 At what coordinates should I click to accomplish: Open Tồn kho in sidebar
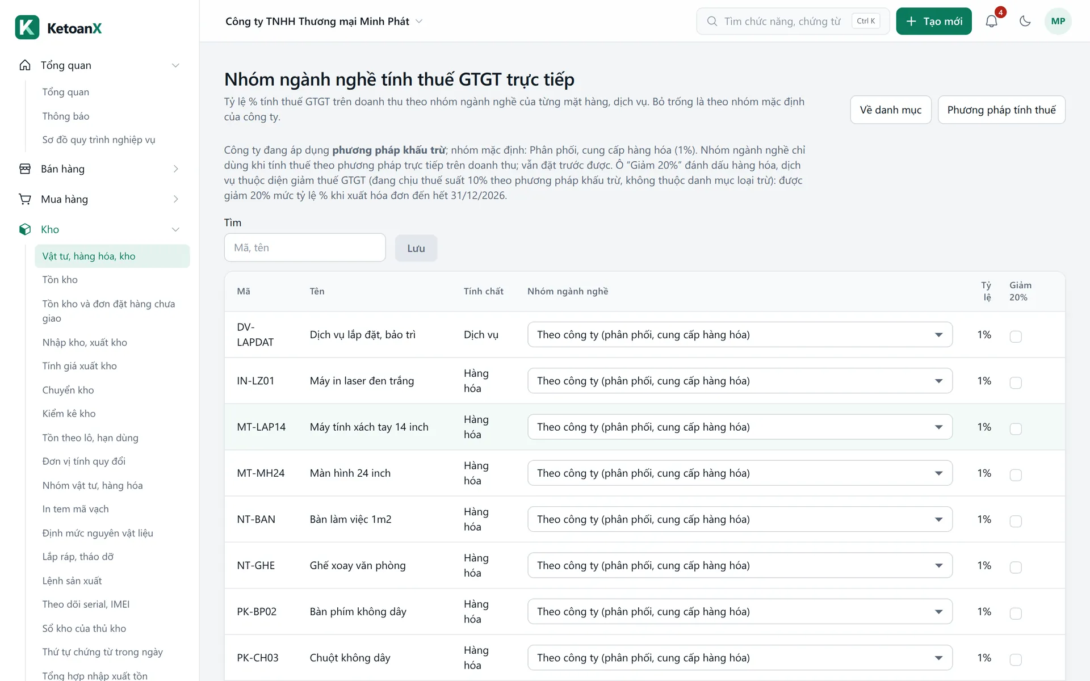[60, 280]
